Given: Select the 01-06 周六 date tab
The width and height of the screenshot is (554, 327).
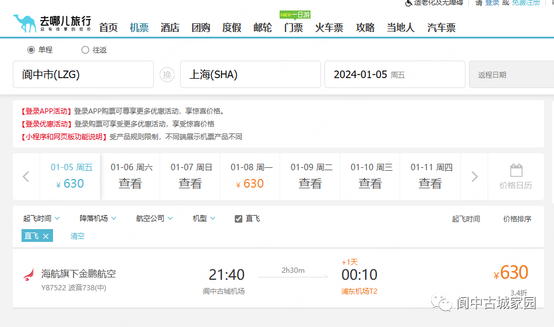Looking at the screenshot, I should pyautogui.click(x=130, y=177).
